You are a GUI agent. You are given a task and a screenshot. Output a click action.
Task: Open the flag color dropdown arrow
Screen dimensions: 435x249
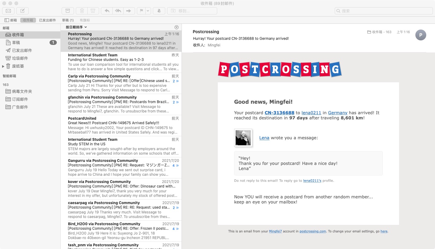pyautogui.click(x=148, y=11)
